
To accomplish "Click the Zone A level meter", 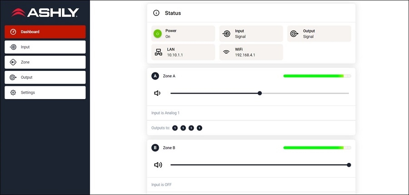I will pos(317,76).
